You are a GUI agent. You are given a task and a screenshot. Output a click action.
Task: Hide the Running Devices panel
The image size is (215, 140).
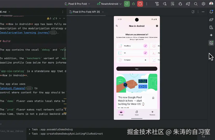click(203, 12)
